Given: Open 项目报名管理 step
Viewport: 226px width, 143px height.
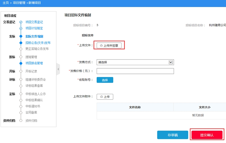Looking at the screenshot, I should coord(34,63).
